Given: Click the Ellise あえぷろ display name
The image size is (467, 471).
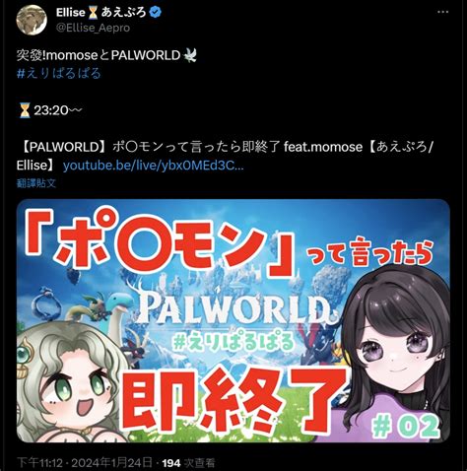Looking at the screenshot, I should [x=100, y=13].
